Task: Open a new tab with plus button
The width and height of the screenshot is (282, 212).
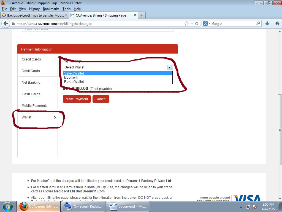Action: 142,15
